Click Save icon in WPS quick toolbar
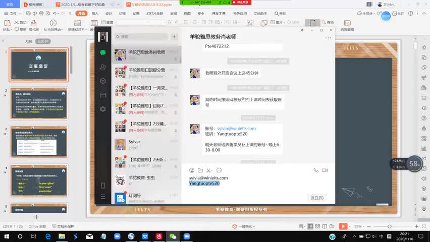The image size is (430, 242). coord(28,13)
